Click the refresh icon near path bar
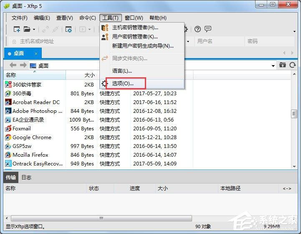 pos(293,65)
